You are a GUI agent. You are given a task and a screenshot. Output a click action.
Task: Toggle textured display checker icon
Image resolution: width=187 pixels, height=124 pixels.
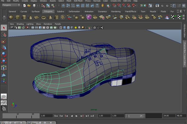point(72,28)
